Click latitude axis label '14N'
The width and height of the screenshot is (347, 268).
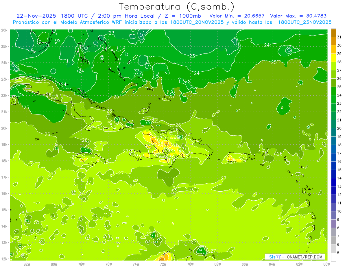coord(4,226)
